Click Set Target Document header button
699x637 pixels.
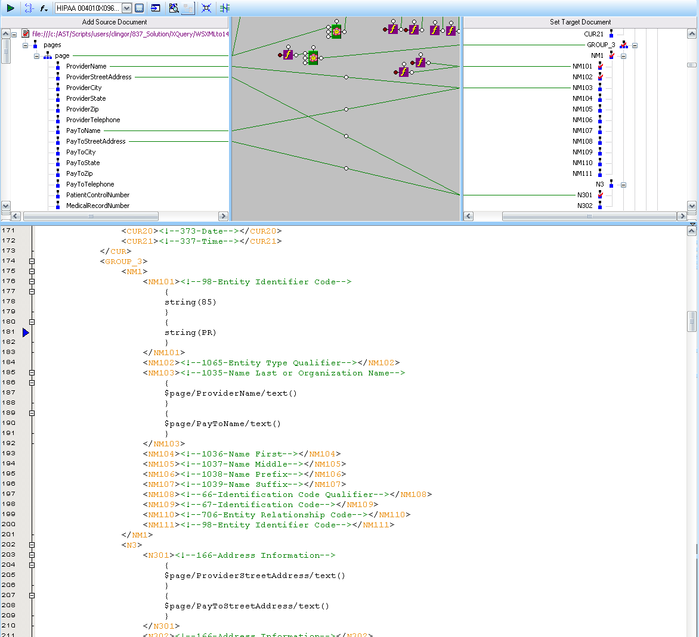click(x=580, y=22)
